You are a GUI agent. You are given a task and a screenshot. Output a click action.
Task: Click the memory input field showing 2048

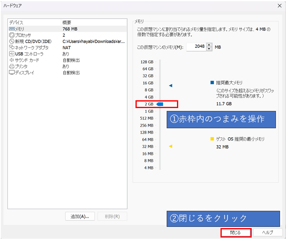pyautogui.click(x=196, y=47)
